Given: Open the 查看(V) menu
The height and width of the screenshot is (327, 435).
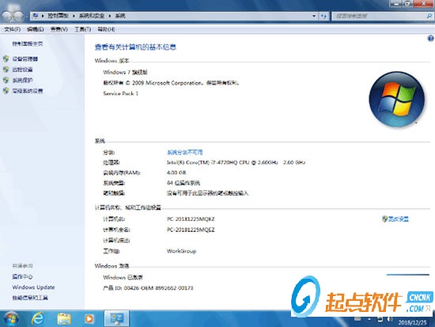Looking at the screenshot, I should [59, 29].
